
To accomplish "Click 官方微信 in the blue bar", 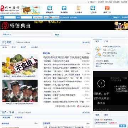I will click(125, 17).
